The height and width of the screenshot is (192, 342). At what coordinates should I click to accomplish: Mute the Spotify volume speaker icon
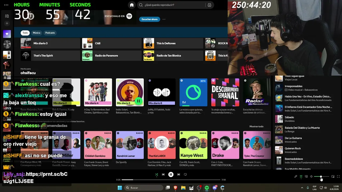click(311, 177)
